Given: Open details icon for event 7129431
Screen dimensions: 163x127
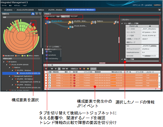Looking at the screenshot, I should click(50, 78).
